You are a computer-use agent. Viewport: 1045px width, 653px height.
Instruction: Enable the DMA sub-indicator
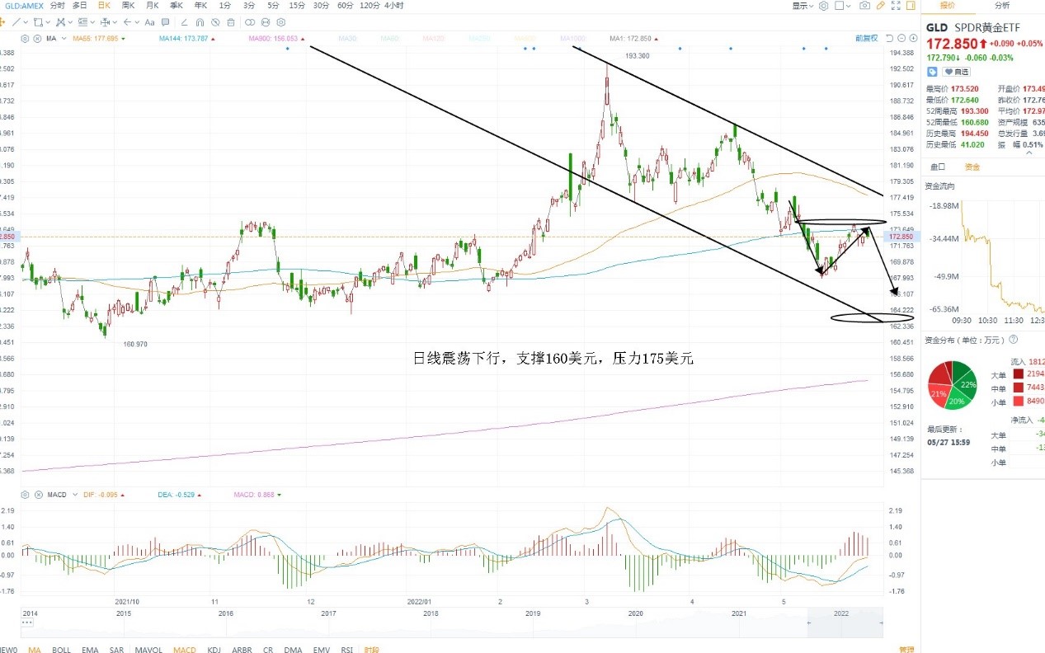coord(293,650)
